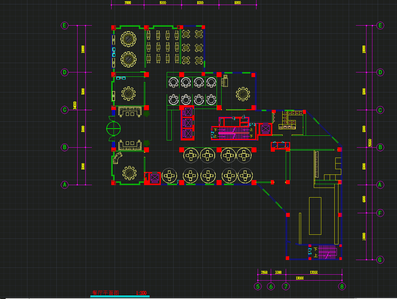Select the 18000 dimension text
Image resolution: width=397 pixels, height=299 pixels.
pos(300,278)
